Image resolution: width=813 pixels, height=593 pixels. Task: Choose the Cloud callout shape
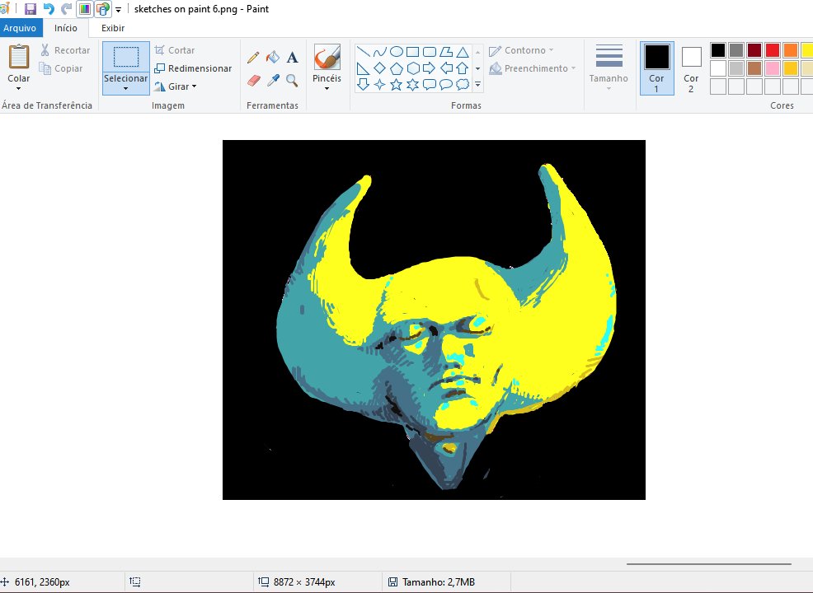[463, 84]
